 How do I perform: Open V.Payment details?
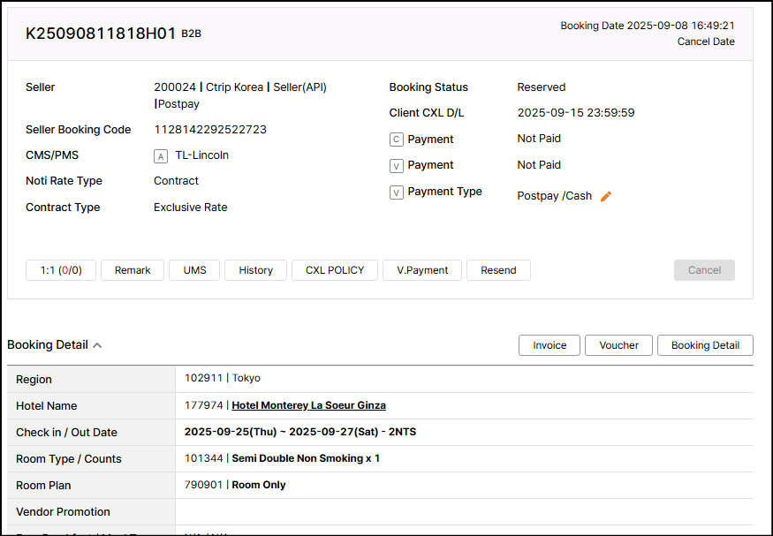(422, 270)
